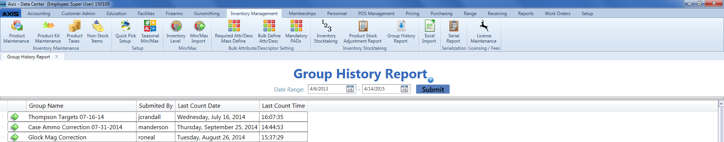Click submitter cell roneal
Viewport: 724px width, 142px height.
pos(156,137)
